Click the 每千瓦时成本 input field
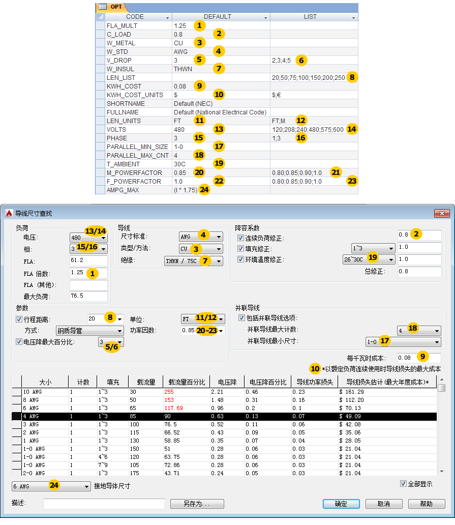This screenshot has height=525, width=455. pos(419,358)
